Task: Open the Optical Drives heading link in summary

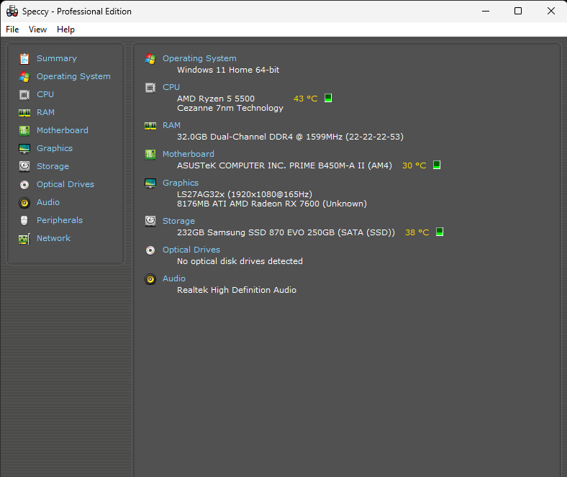Action: coord(191,250)
